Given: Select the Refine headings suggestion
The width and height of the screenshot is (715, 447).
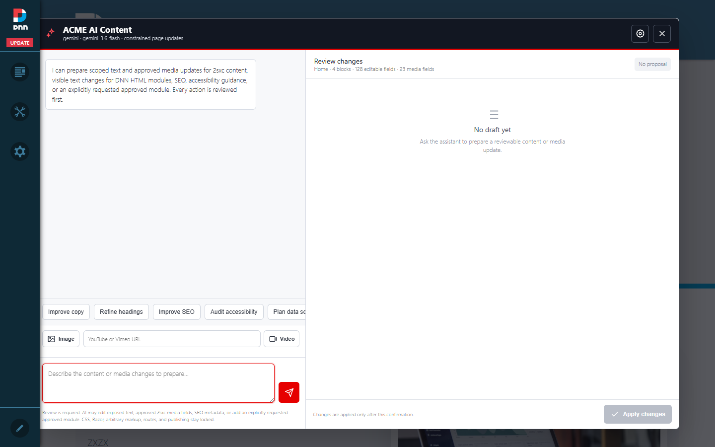Looking at the screenshot, I should (x=121, y=312).
